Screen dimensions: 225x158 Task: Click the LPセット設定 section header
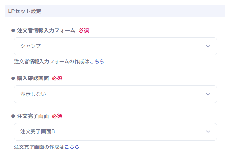point(25,11)
